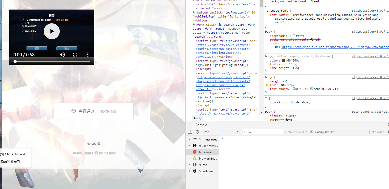The height and width of the screenshot is (189, 389).
Task: Expand the form js-search element node
Action: 194,25
